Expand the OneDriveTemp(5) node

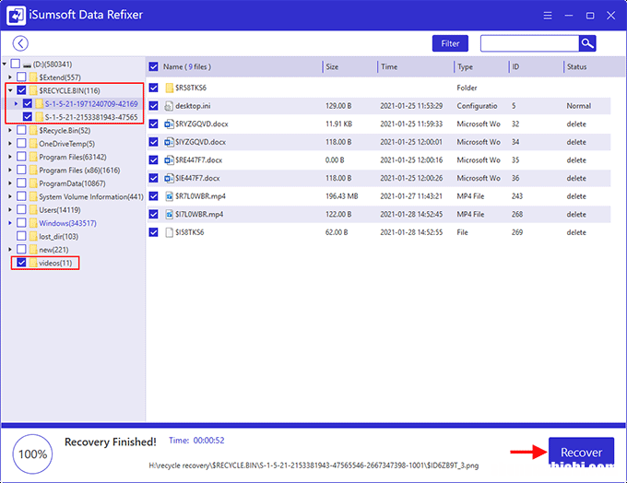coord(10,143)
